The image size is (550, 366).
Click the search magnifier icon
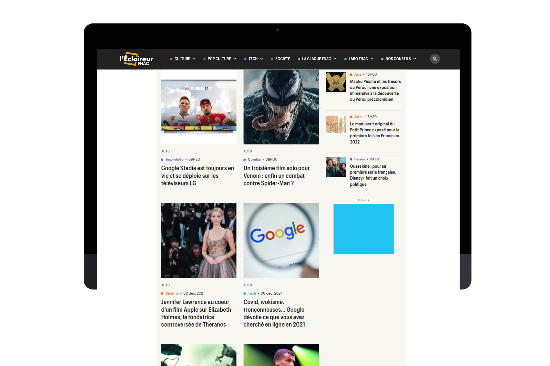[x=435, y=59]
